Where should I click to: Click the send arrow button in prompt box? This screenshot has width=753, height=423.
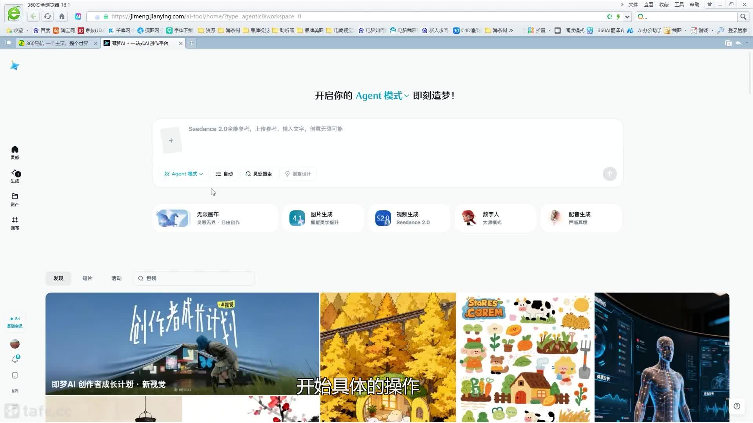609,174
